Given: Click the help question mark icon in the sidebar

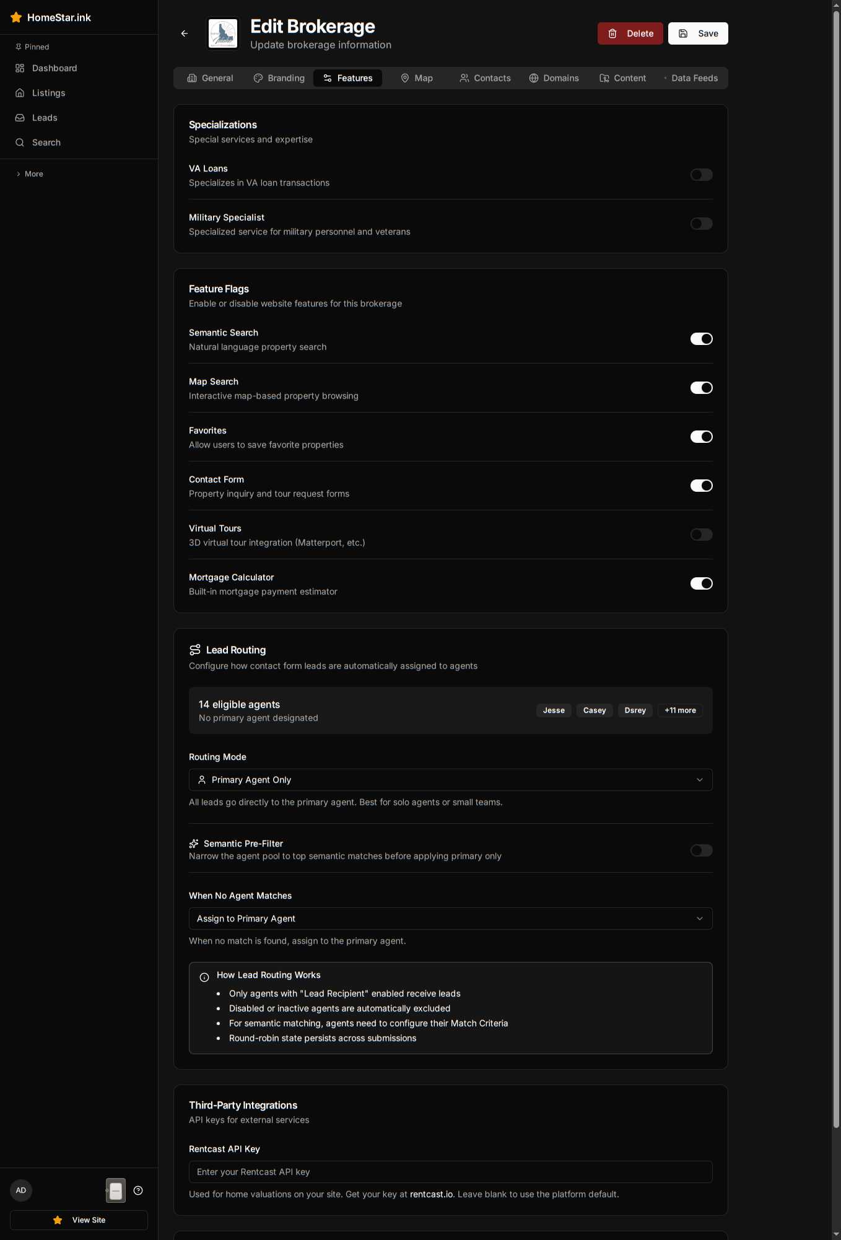Looking at the screenshot, I should tap(138, 1190).
